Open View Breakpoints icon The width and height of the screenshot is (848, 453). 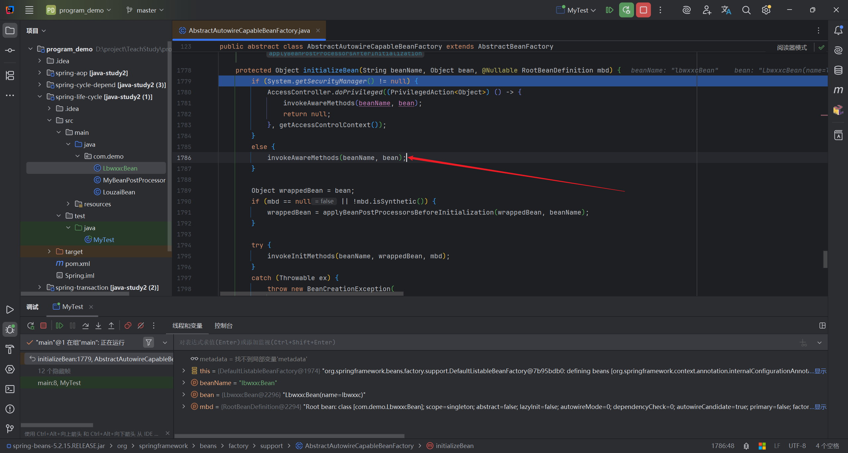coord(128,326)
